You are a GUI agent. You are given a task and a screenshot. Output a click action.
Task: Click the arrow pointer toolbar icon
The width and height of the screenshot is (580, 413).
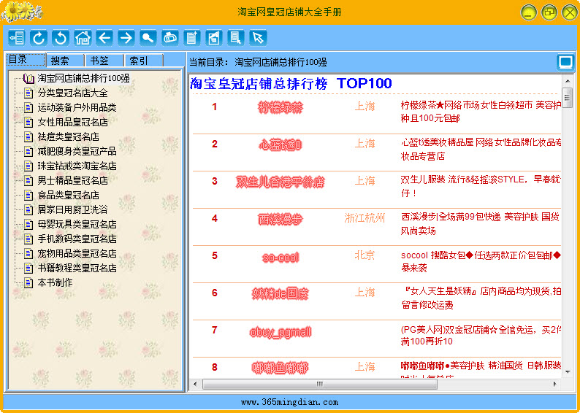(x=258, y=38)
